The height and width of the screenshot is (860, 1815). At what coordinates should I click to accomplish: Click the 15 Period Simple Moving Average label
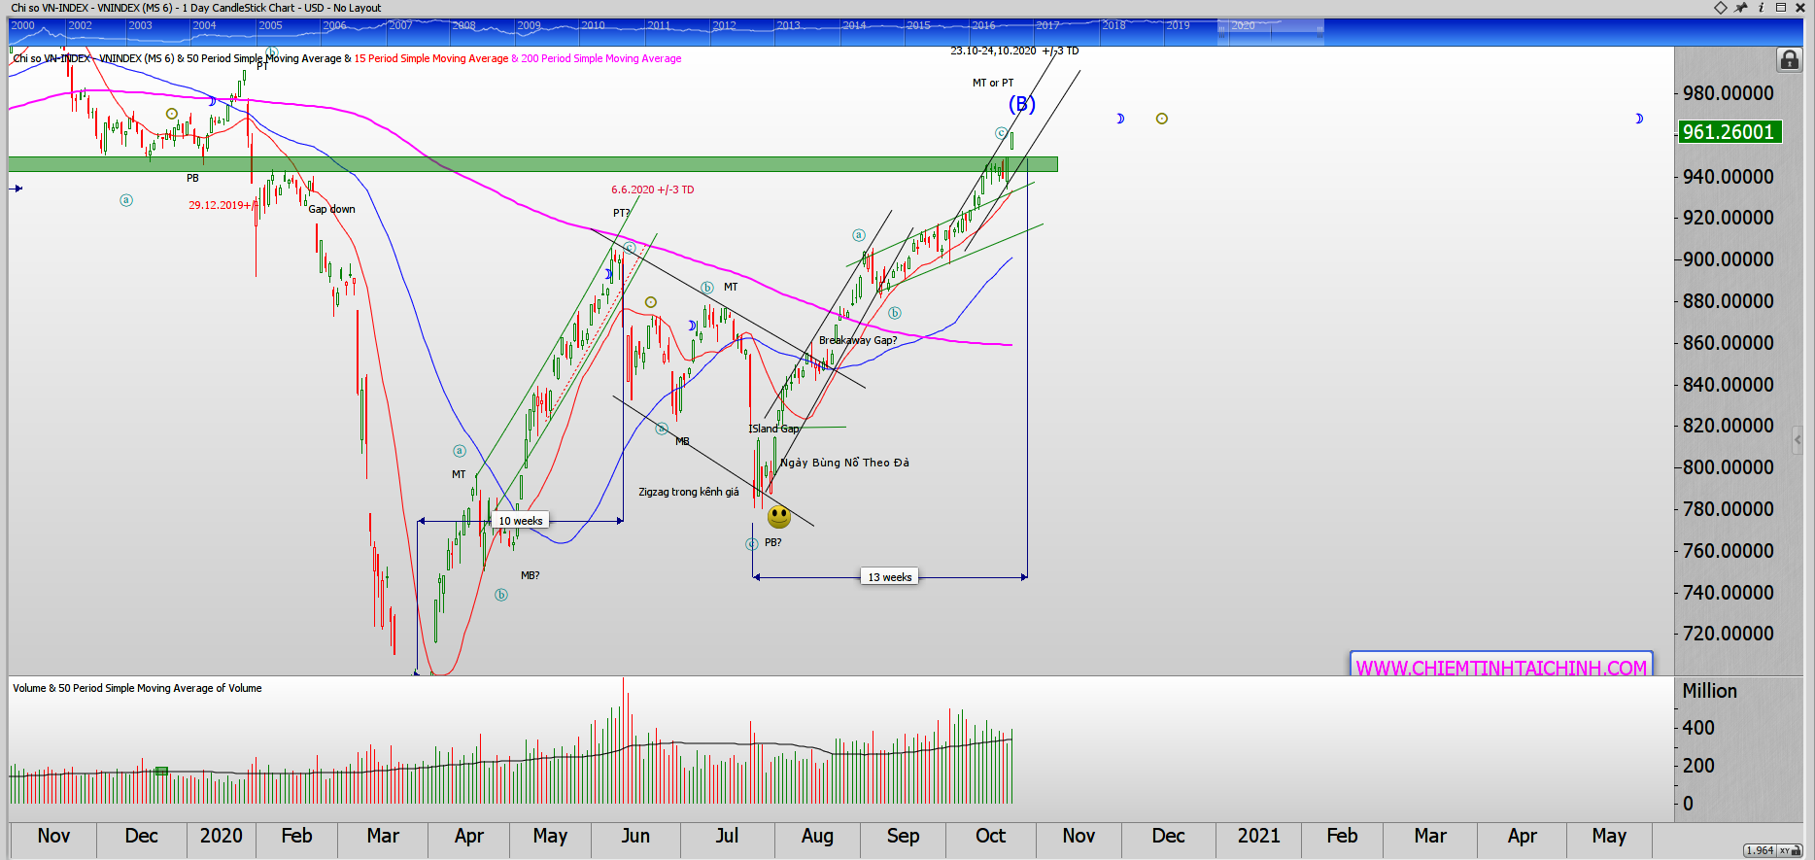[430, 58]
